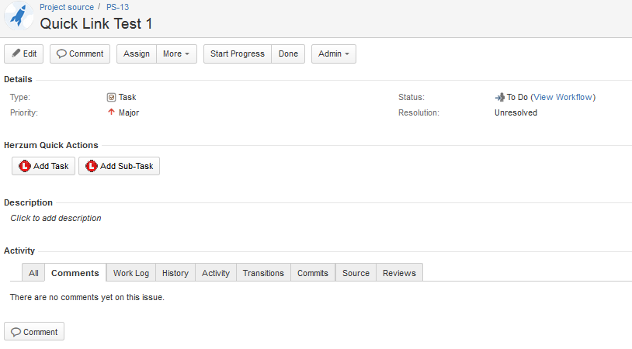Open the Admin dropdown menu
This screenshot has height=349, width=632.
[334, 54]
